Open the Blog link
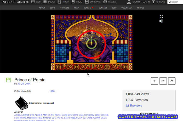 pyautogui.click(x=52, y=8)
